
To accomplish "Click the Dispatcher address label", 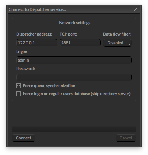I will (34, 34).
